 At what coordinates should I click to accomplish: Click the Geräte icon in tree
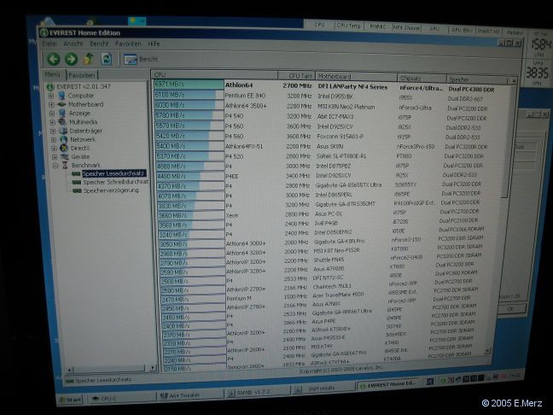[x=65, y=156]
